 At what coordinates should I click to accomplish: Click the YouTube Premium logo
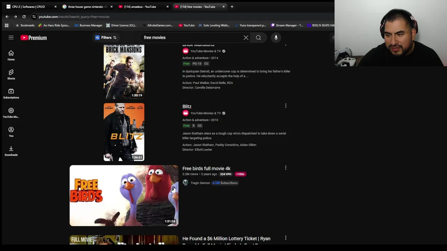[34, 38]
